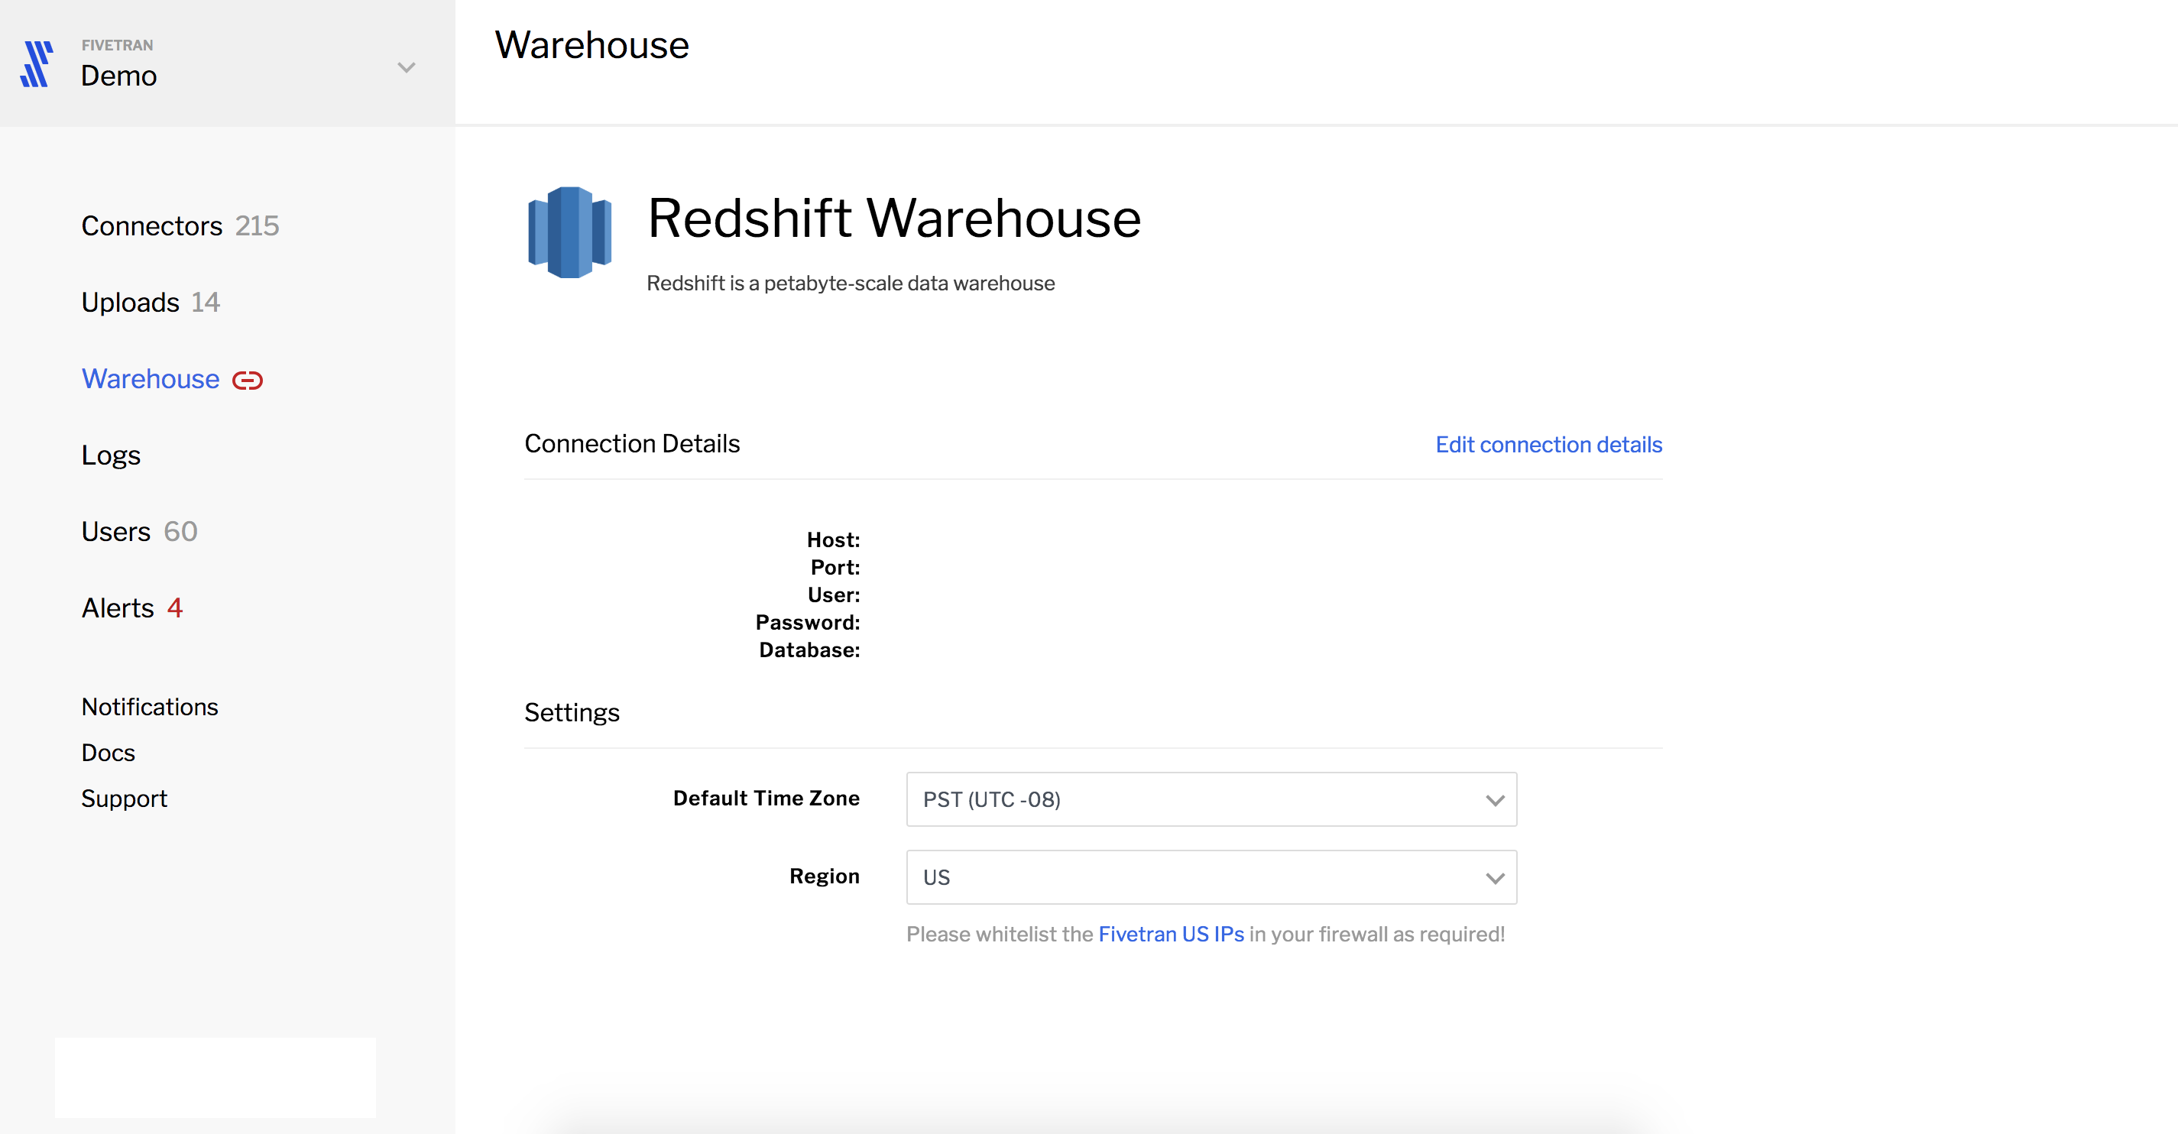Click the Logs navigation item icon
The height and width of the screenshot is (1134, 2178).
point(111,455)
